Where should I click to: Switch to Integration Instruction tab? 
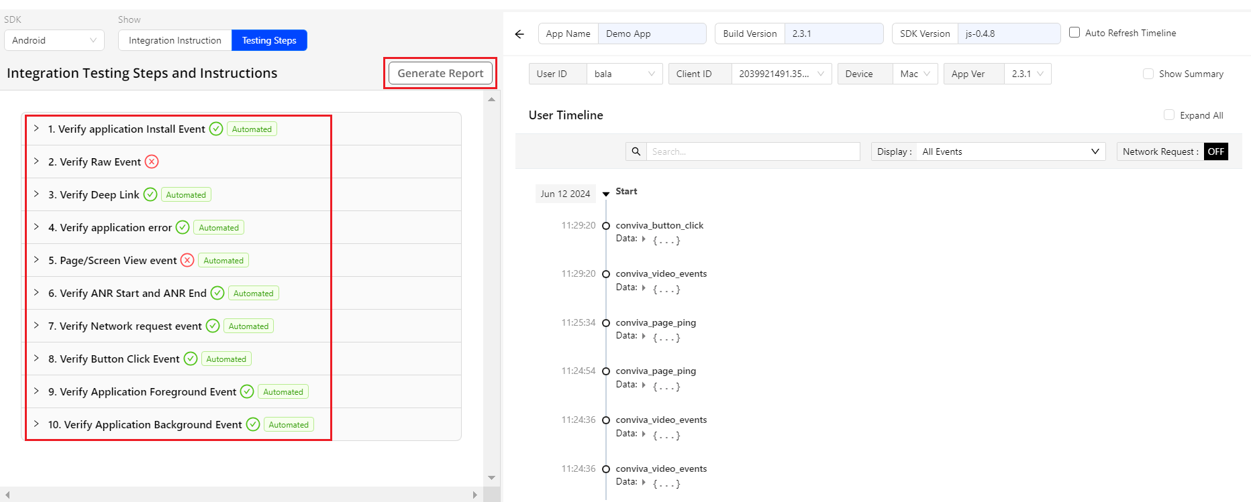175,40
